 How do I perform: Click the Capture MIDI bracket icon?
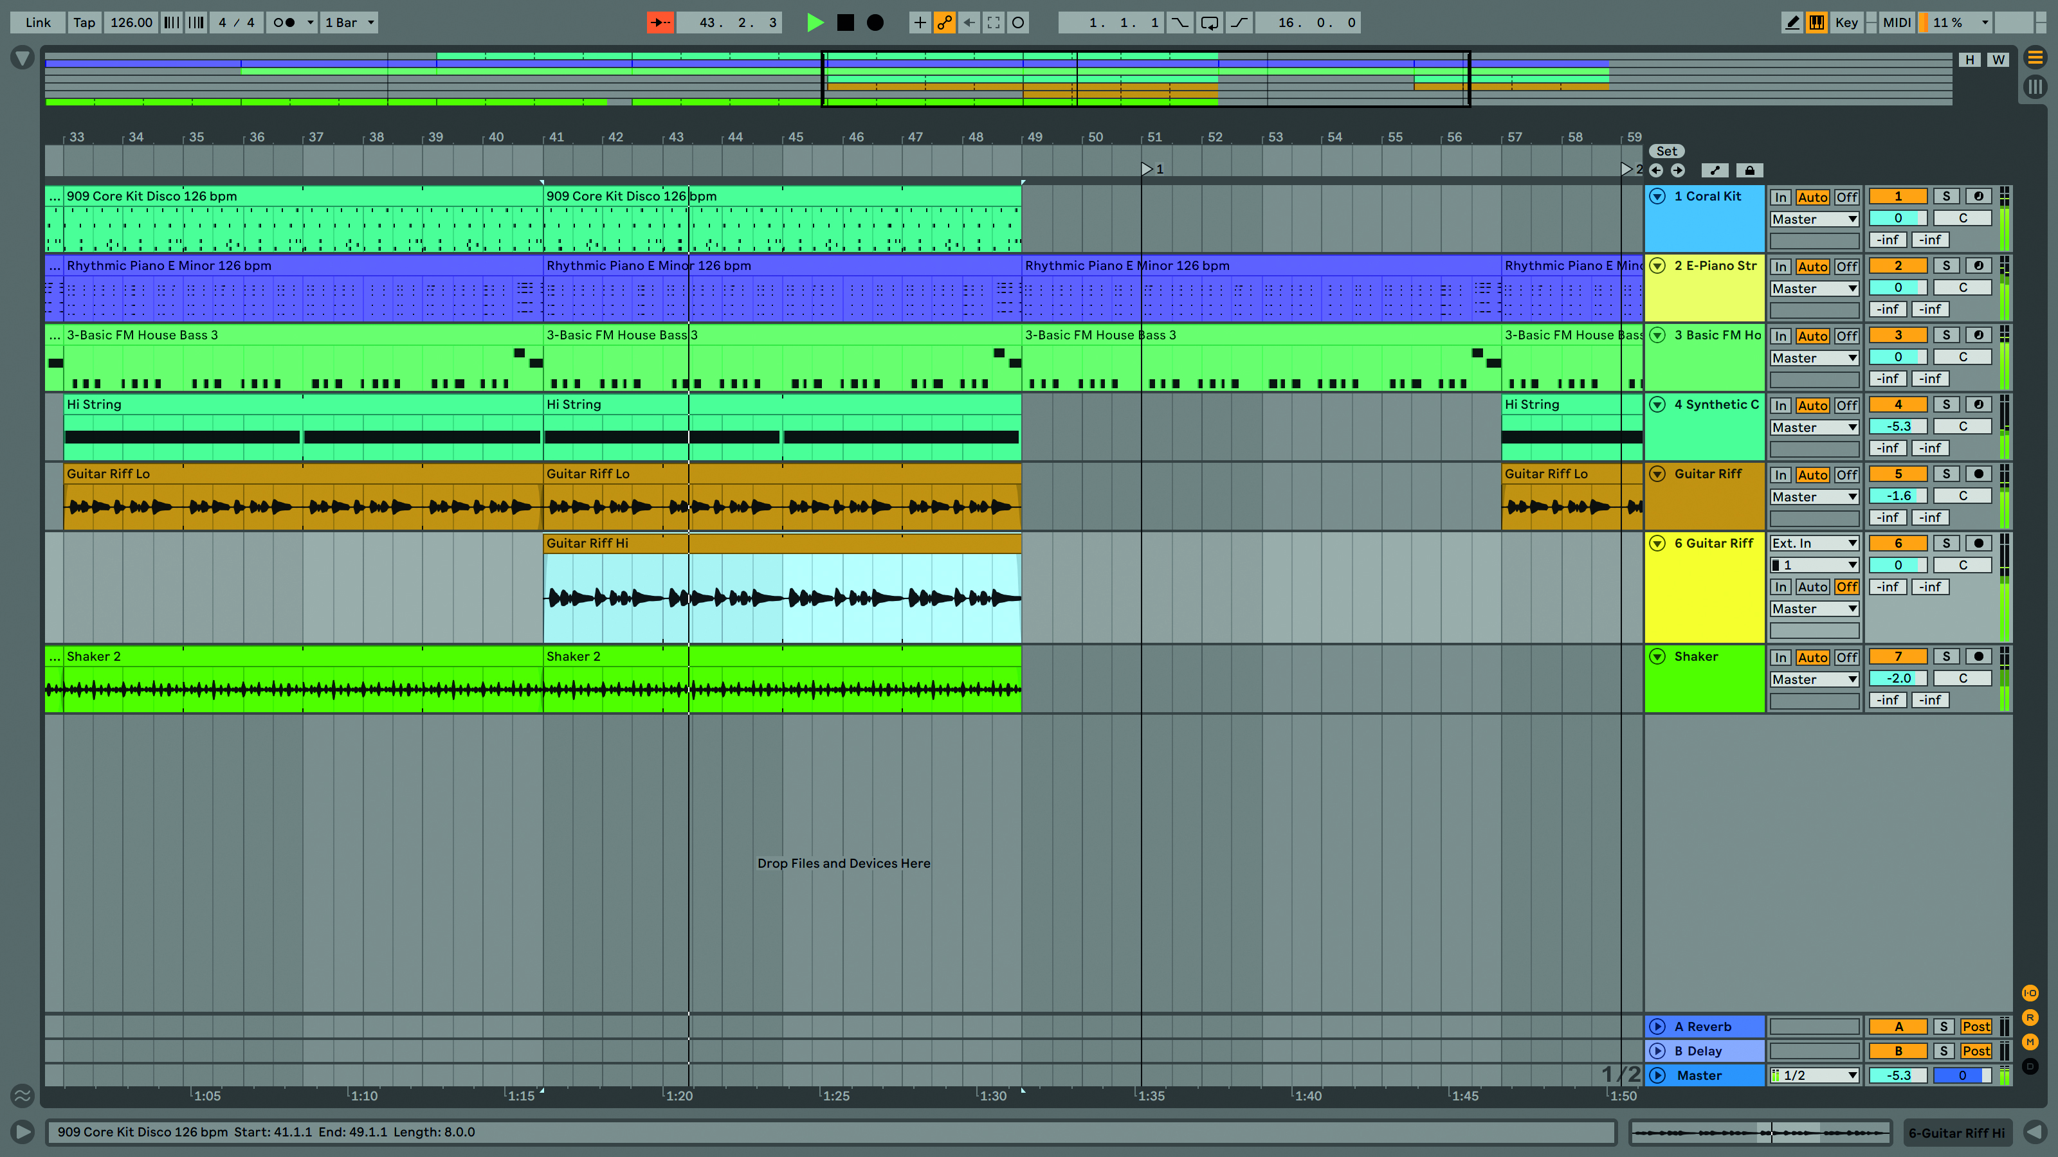(993, 22)
